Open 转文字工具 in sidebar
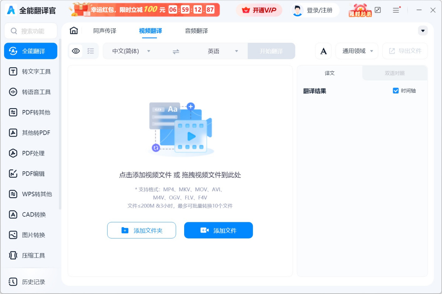The height and width of the screenshot is (294, 442). [31, 71]
